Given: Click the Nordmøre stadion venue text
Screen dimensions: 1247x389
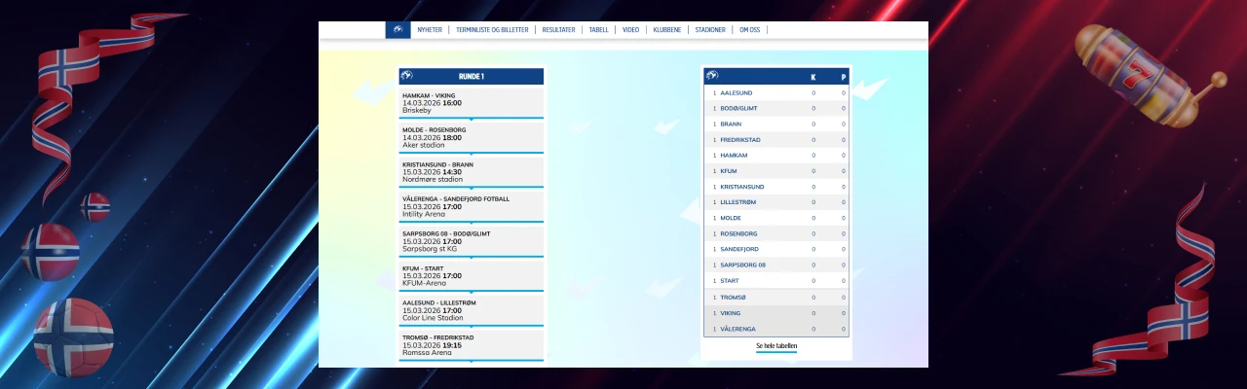Looking at the screenshot, I should 433,179.
